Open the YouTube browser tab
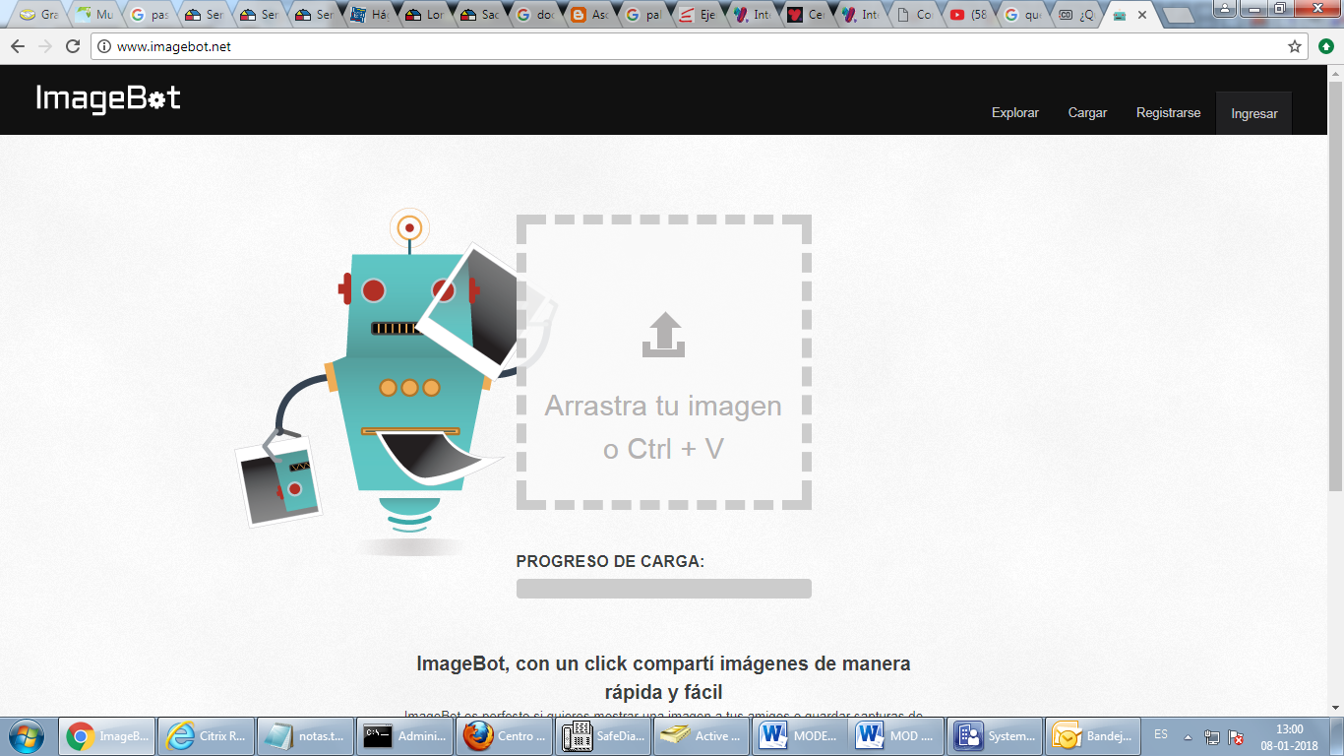 coord(968,15)
